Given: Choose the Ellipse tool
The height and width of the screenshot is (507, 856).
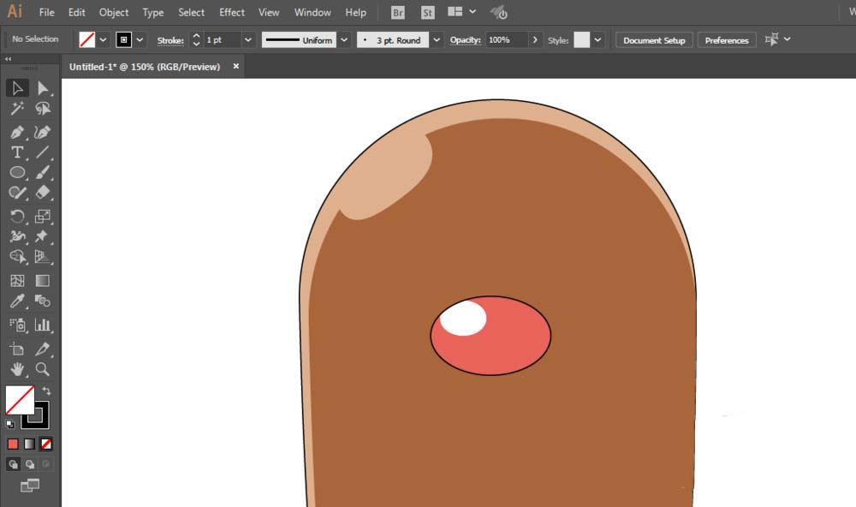Looking at the screenshot, I should click(17, 173).
